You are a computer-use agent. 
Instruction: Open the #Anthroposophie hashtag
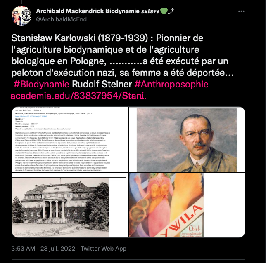[171, 84]
